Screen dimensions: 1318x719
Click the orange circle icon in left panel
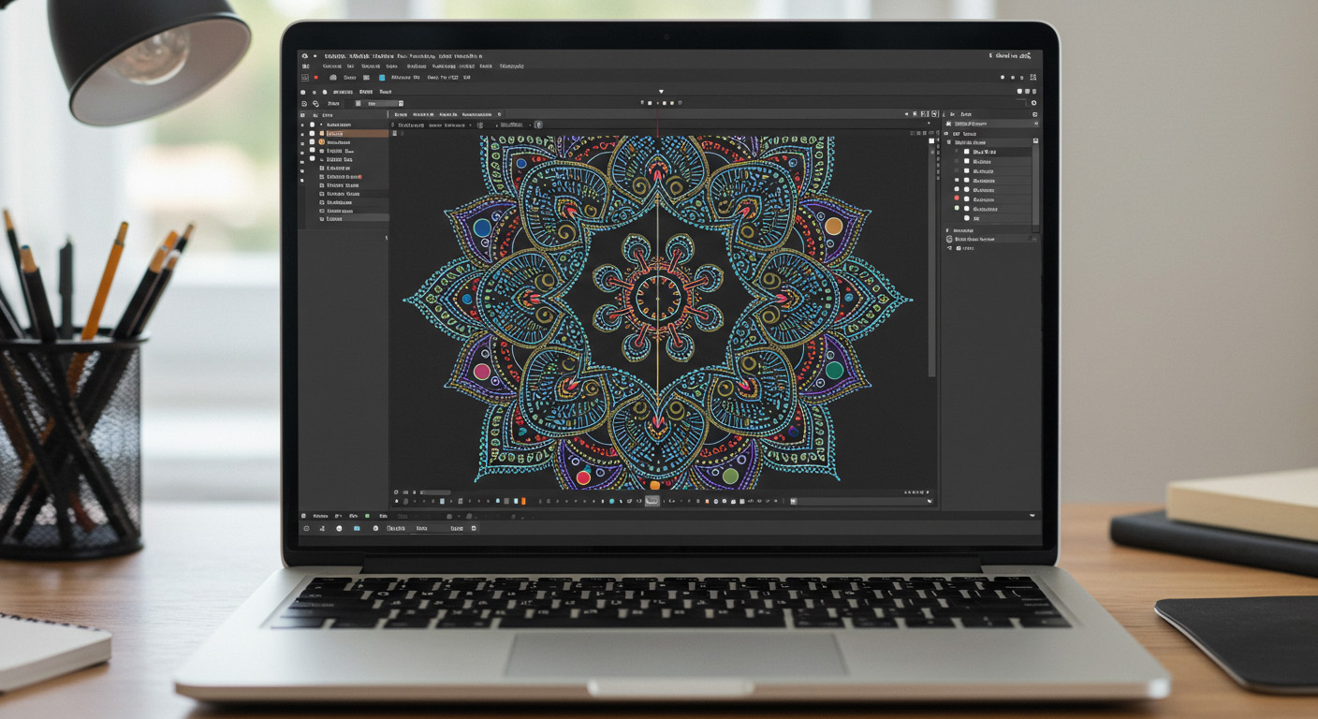click(x=321, y=142)
